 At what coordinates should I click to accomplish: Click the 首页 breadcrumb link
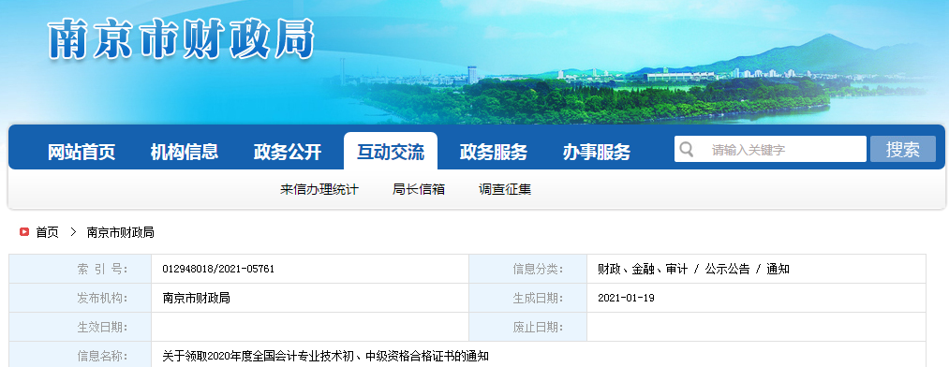point(47,232)
